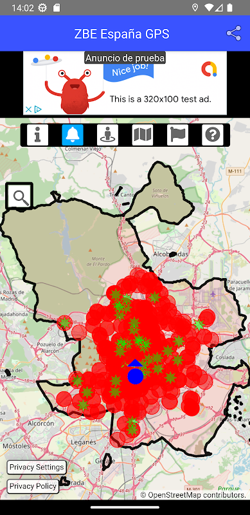
Task: Tap the Coslada map label
Action: click(x=224, y=357)
